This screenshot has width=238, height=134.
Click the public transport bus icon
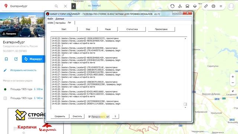click(x=187, y=6)
